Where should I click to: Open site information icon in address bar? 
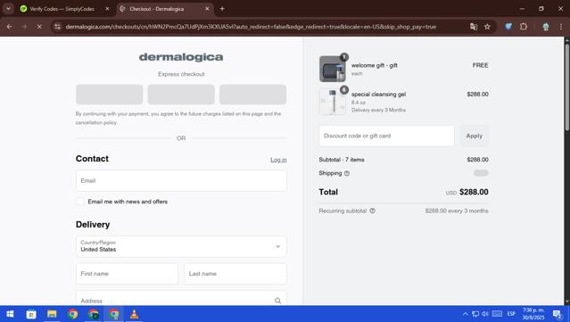pos(57,27)
